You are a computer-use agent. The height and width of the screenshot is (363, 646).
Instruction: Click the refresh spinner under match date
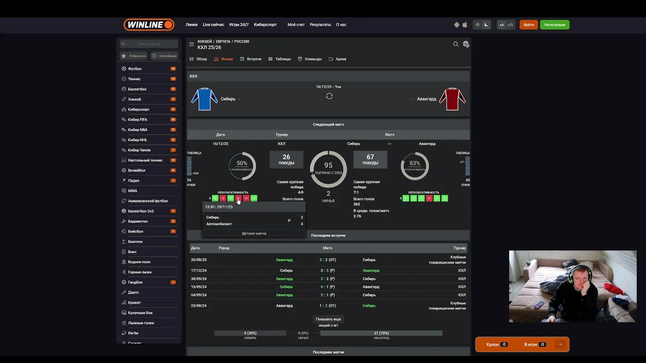point(329,96)
